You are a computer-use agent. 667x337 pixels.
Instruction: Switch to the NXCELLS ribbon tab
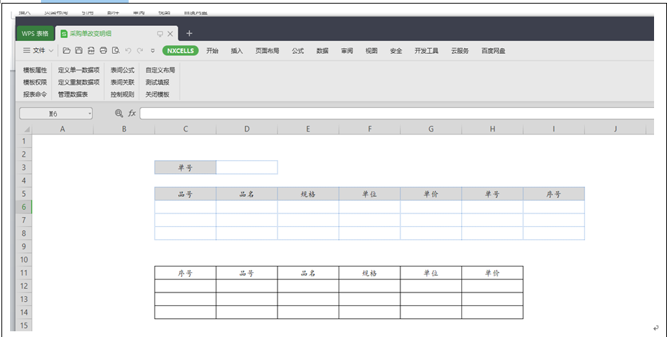coord(180,51)
